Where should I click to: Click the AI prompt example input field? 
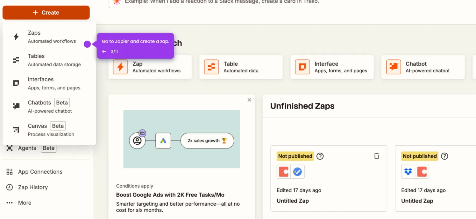(292, 4)
